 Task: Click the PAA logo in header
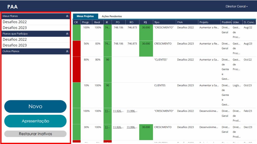click(13, 7)
